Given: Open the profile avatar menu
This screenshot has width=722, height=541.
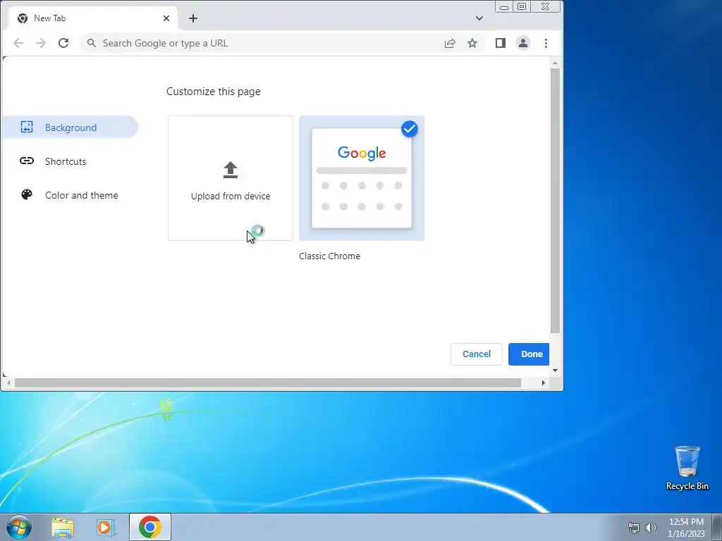Looking at the screenshot, I should click(523, 43).
